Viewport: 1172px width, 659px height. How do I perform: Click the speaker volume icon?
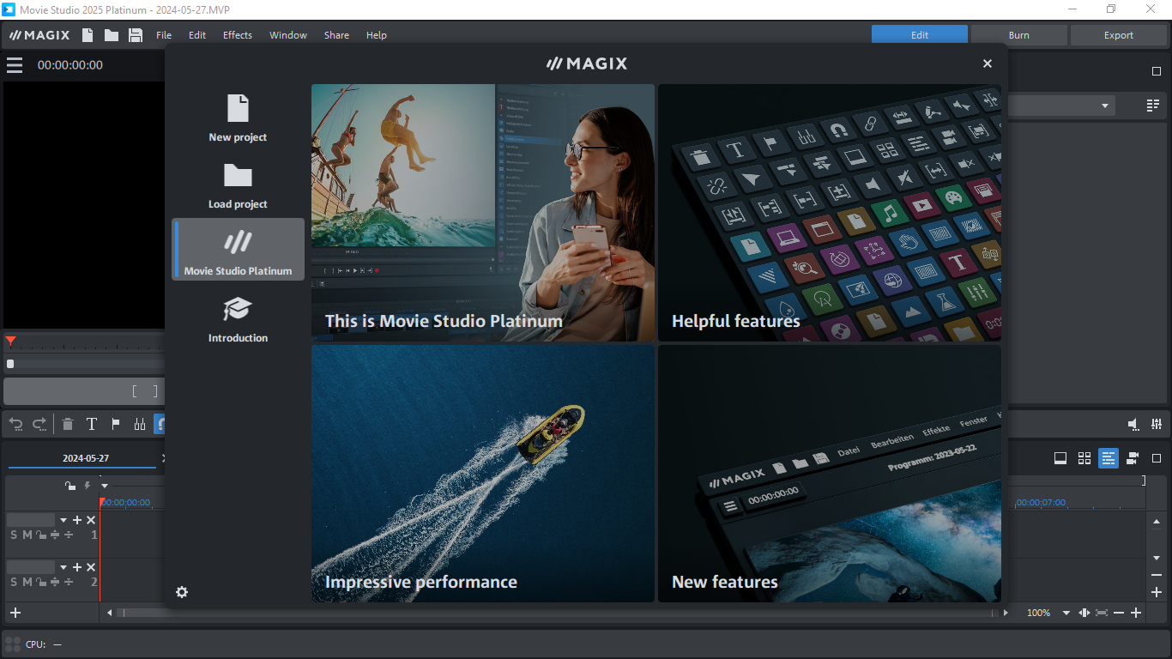(1133, 424)
